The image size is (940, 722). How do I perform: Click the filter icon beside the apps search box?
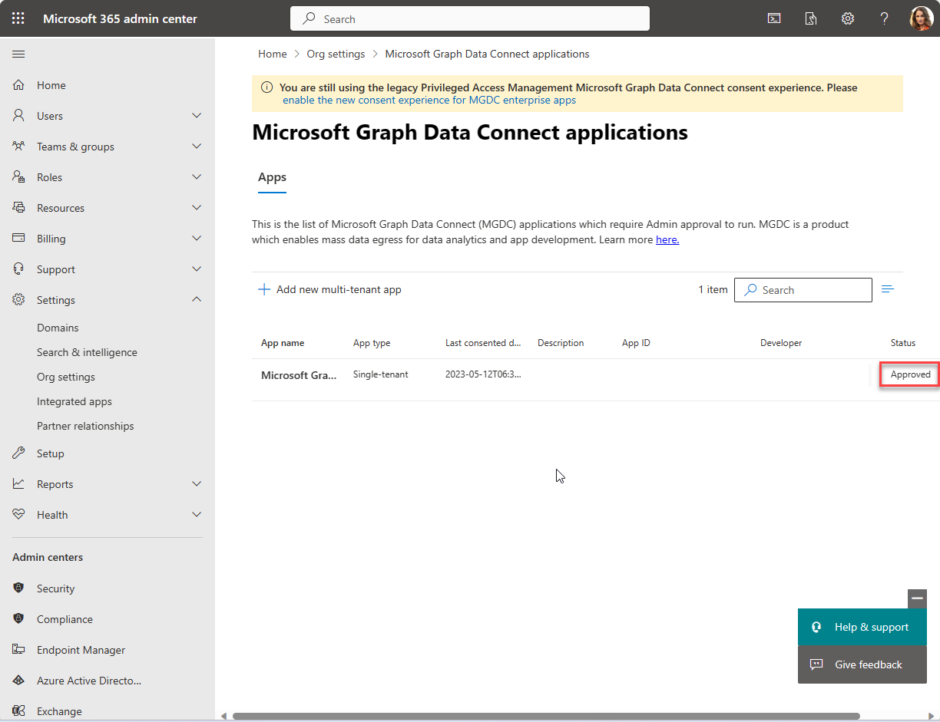coord(888,289)
